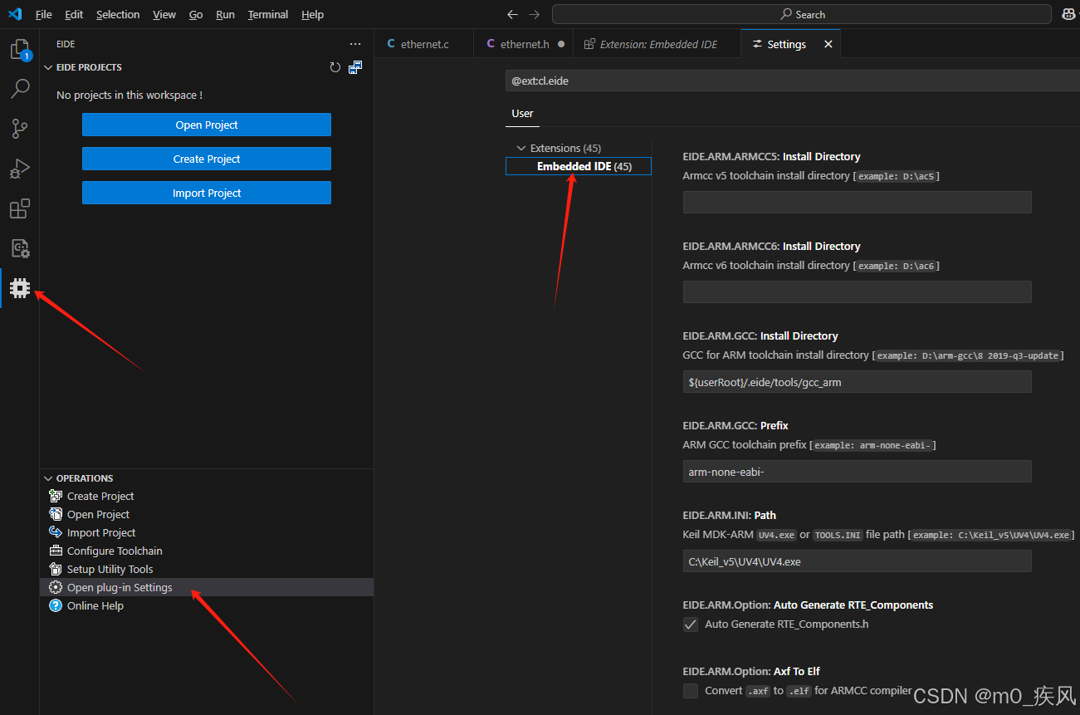This screenshot has height=715, width=1080.
Task: Click the VS Code logo icon
Action: click(x=15, y=14)
